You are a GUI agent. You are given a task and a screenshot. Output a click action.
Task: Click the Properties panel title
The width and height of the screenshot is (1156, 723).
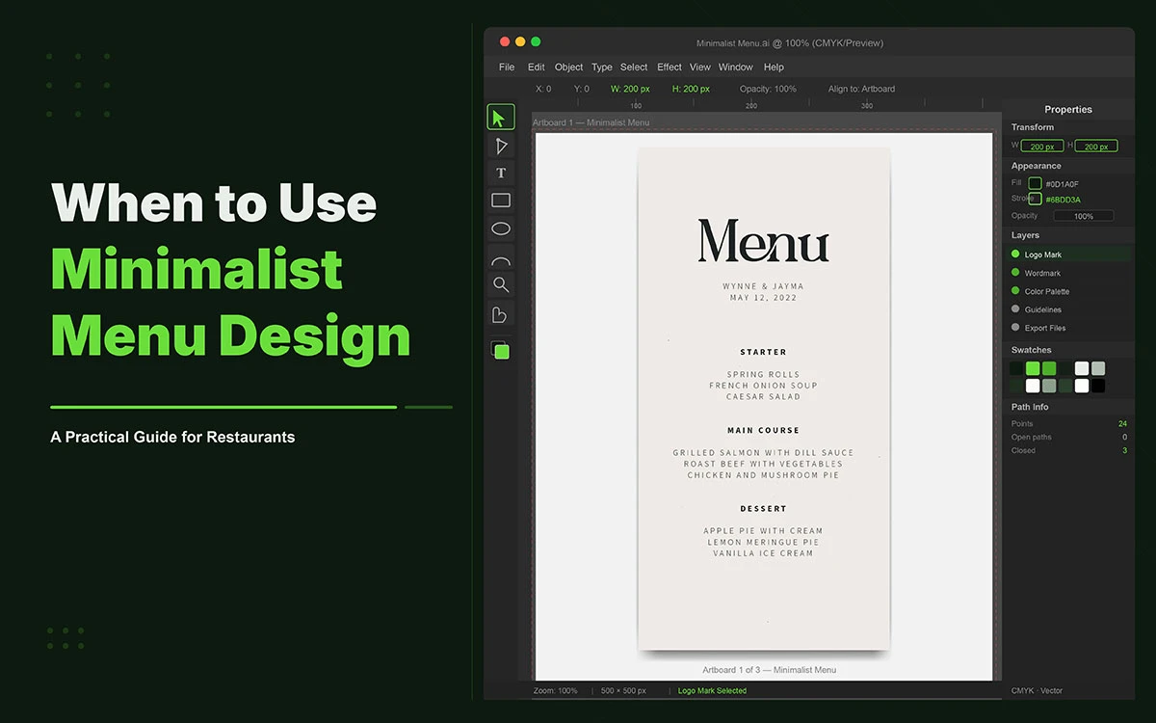pos(1068,109)
